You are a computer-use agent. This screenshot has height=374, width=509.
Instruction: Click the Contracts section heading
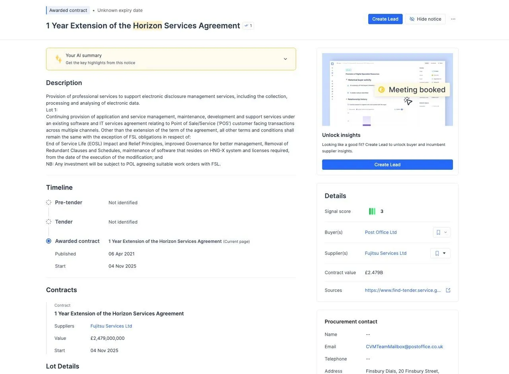point(62,290)
